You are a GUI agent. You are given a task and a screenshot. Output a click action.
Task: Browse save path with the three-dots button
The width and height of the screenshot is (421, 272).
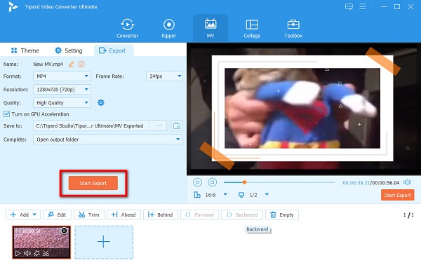(159, 125)
